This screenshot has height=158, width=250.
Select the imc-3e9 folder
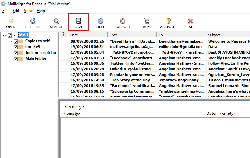(33, 47)
